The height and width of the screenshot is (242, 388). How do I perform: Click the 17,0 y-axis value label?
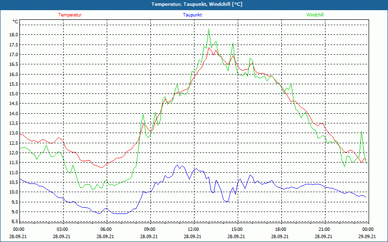(x=13, y=55)
